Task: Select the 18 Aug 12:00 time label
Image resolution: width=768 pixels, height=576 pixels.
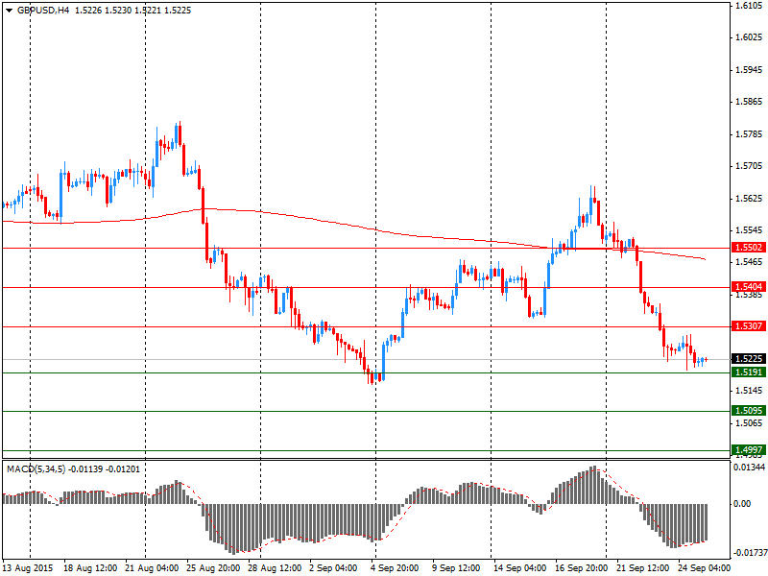Action: point(90,568)
